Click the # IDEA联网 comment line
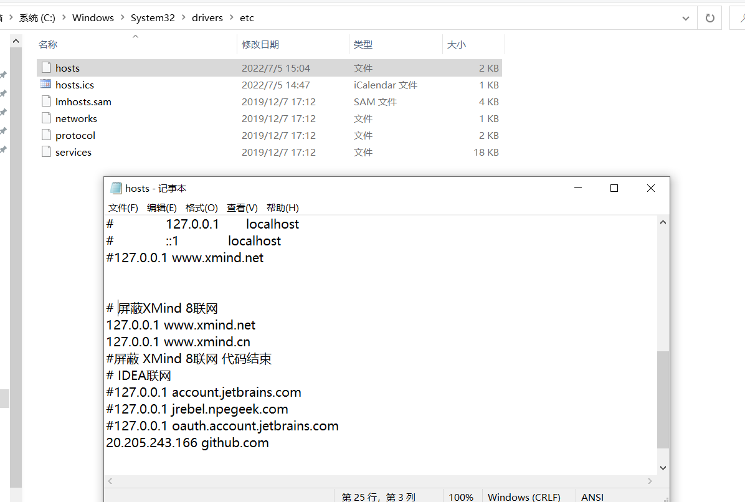 pyautogui.click(x=138, y=375)
